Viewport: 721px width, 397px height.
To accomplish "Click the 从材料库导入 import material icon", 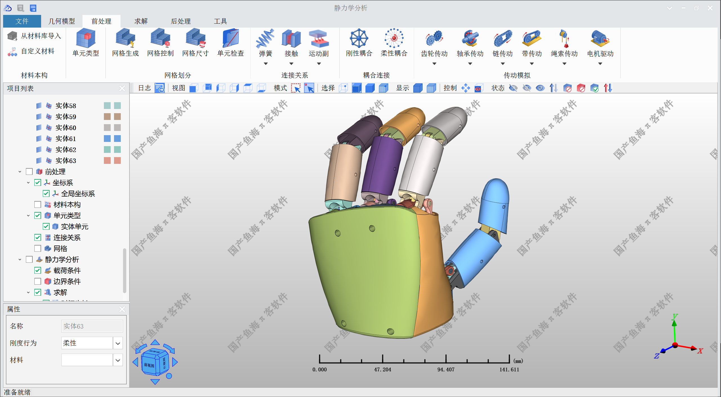I will click(x=12, y=36).
